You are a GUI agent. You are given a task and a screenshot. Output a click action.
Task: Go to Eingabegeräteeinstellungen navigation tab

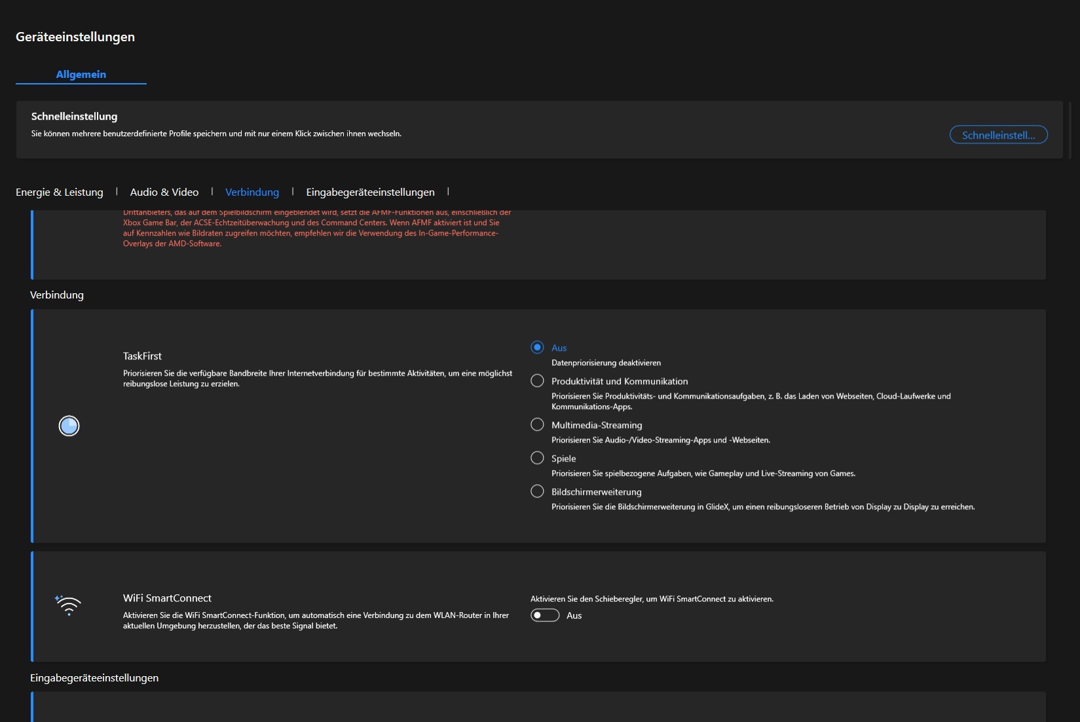pyautogui.click(x=370, y=192)
